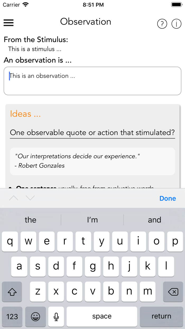Go to next field with down arrow
Viewport: 185px width, 329px height.
(30, 198)
